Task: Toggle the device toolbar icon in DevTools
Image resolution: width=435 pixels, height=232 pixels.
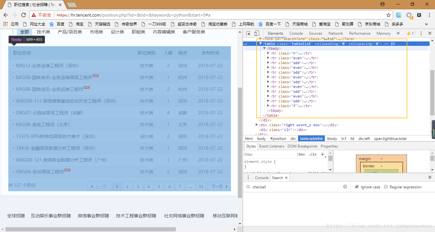Action: 257,33
